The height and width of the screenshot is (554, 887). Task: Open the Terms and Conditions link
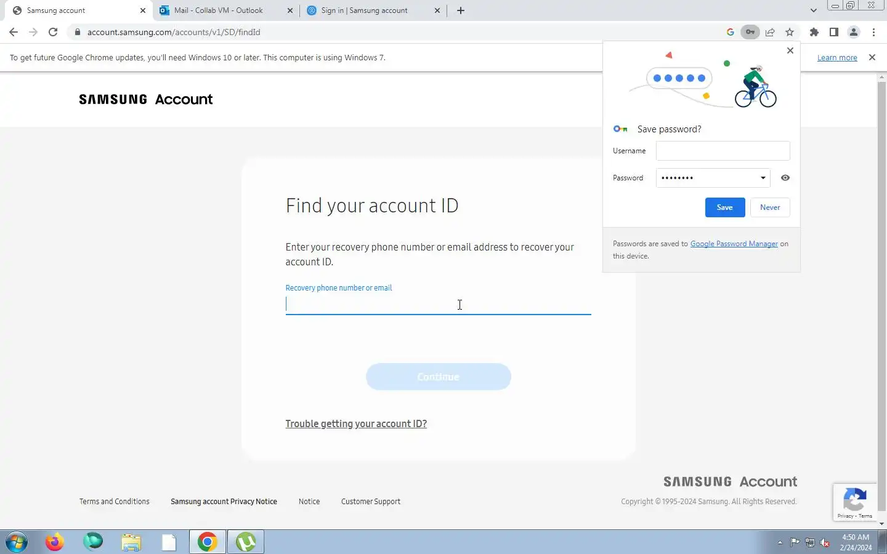coord(115,502)
